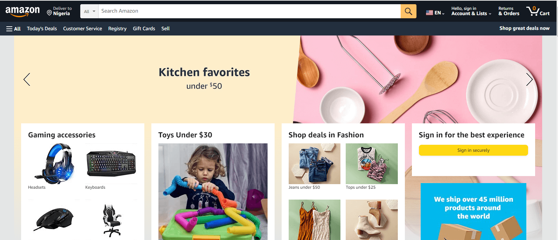Open the All hamburger menu
Viewport: 558px width, 240px height.
pos(13,29)
